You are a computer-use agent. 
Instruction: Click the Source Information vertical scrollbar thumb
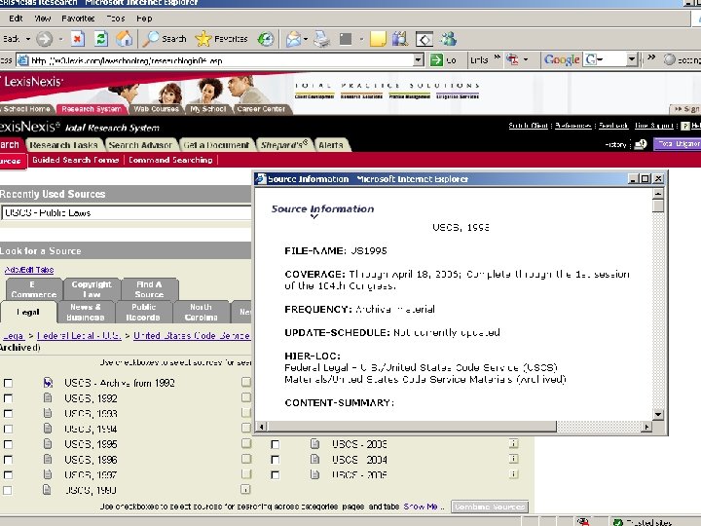coord(657,206)
